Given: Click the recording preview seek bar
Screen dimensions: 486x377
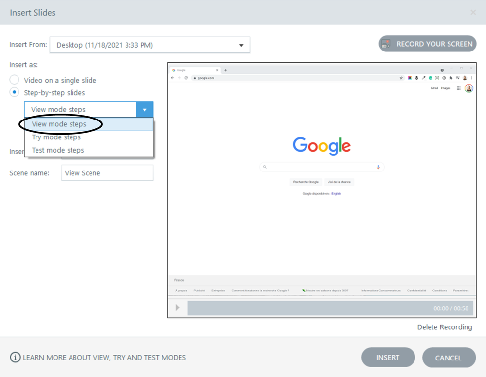Looking at the screenshot, I should pos(330,308).
